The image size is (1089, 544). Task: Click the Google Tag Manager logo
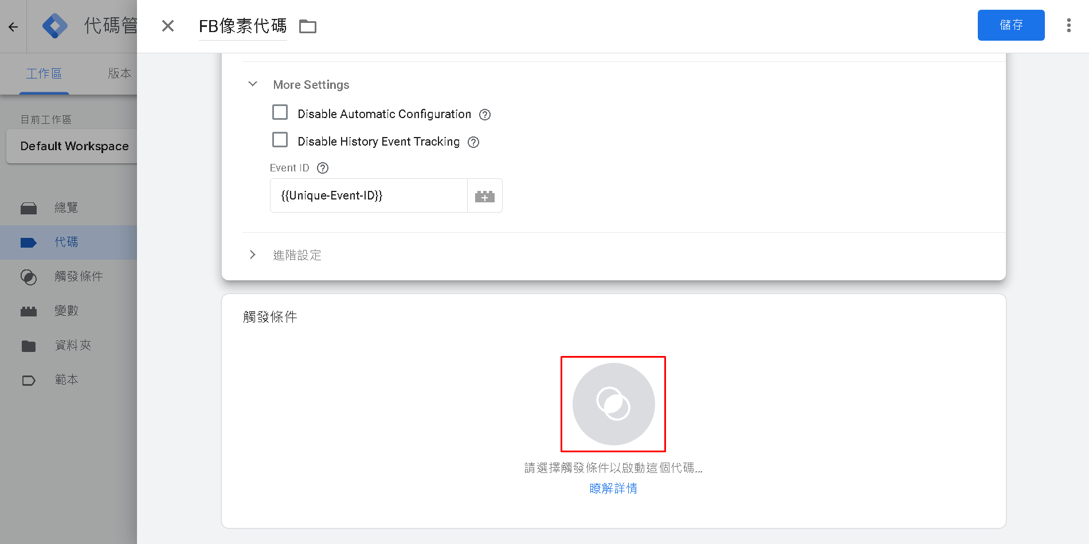click(55, 26)
